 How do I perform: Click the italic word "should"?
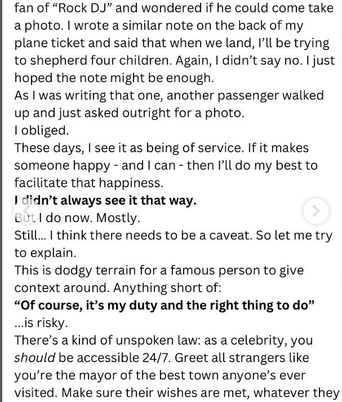tap(35, 358)
